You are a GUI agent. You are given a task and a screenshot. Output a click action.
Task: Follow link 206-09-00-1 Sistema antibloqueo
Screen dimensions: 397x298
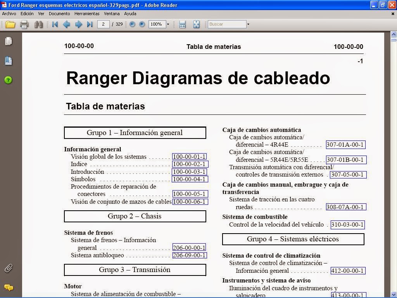coord(190,255)
